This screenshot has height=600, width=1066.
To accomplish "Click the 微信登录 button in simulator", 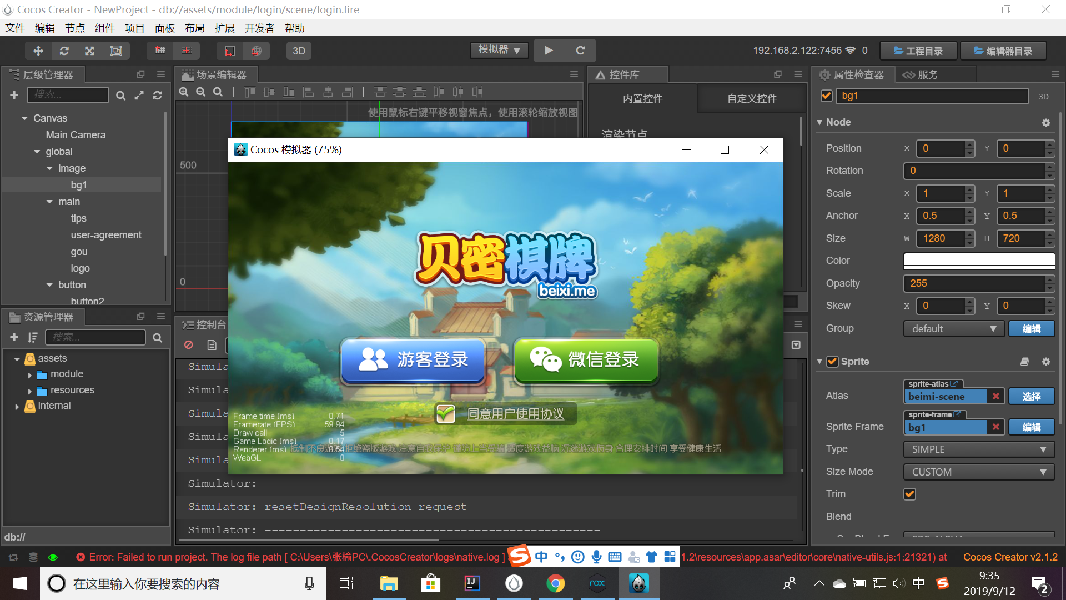I will pos(586,359).
